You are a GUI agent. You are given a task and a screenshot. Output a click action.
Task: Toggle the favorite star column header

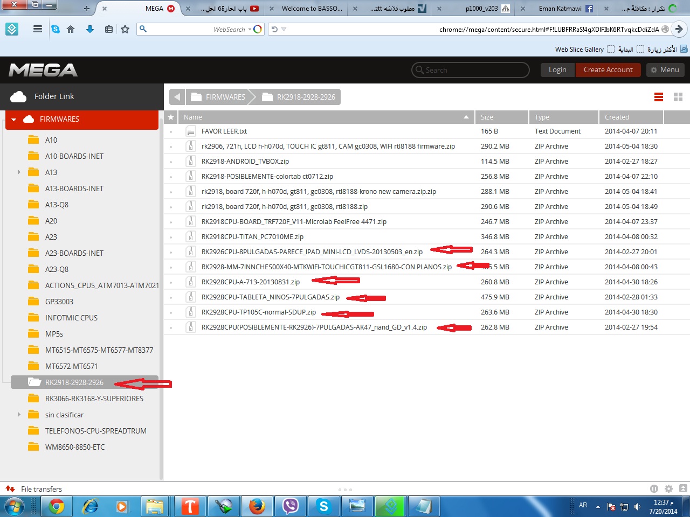tap(171, 117)
